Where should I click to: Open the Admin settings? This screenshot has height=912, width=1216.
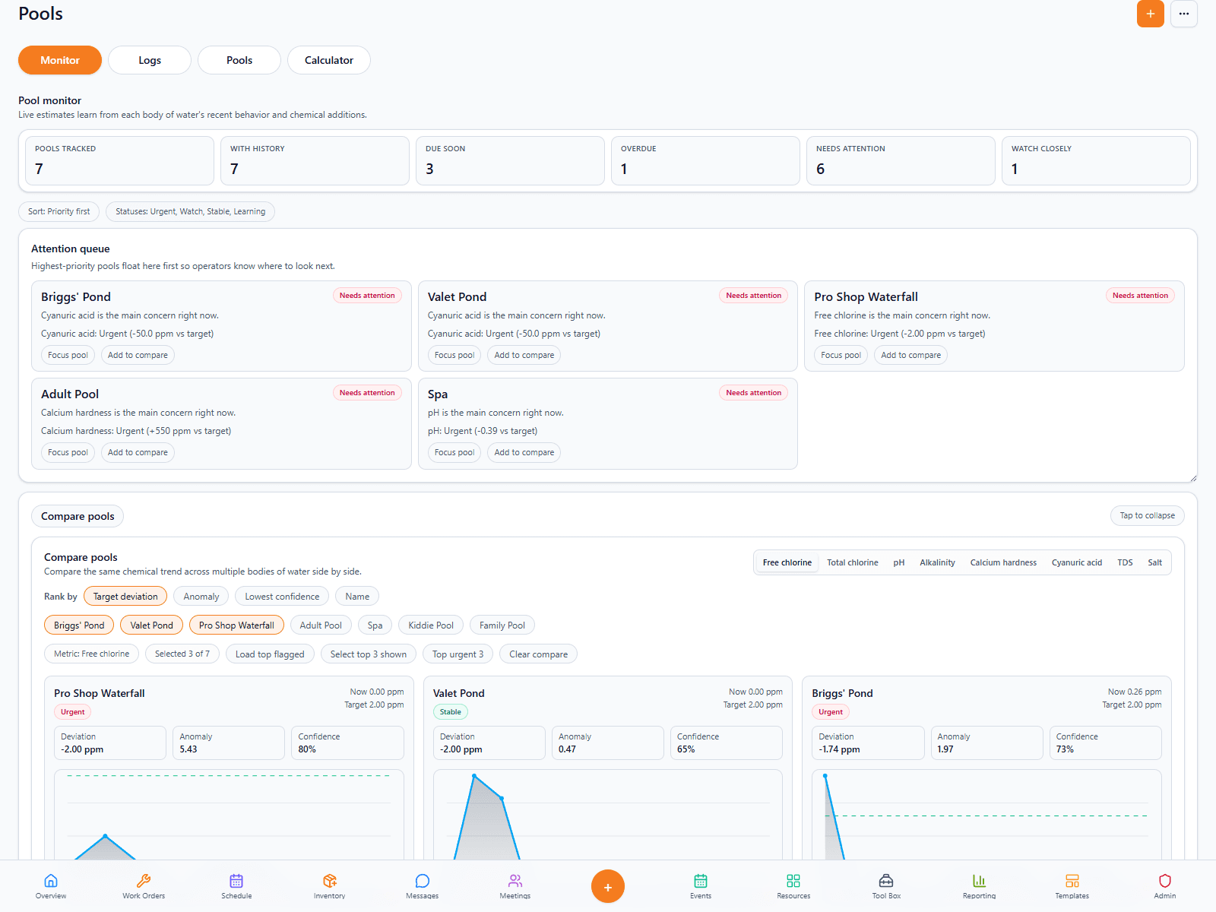point(1164,885)
